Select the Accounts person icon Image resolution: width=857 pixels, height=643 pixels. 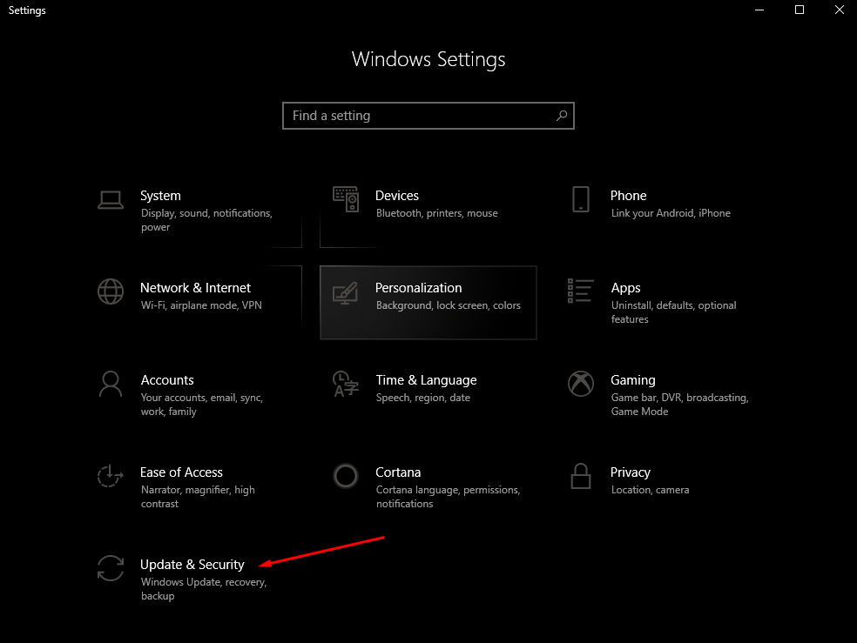click(x=111, y=384)
